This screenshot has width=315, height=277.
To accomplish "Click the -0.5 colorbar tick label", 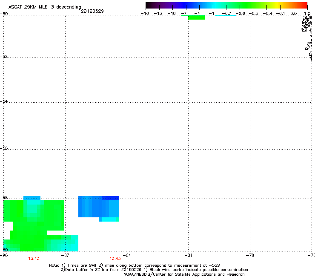I will point(253,14).
